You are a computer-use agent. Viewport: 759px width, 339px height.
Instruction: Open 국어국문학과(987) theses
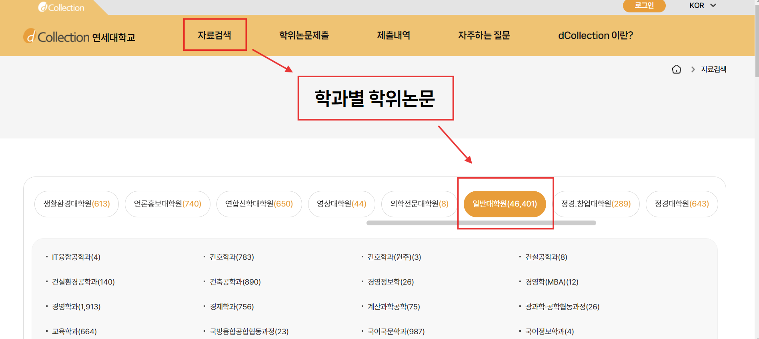pos(396,331)
